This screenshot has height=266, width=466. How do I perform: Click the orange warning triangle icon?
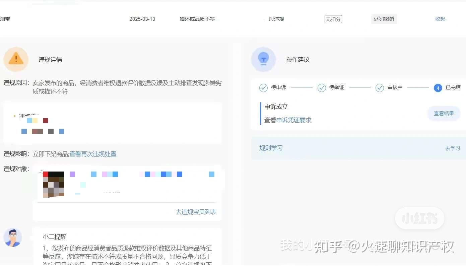pyautogui.click(x=16, y=59)
